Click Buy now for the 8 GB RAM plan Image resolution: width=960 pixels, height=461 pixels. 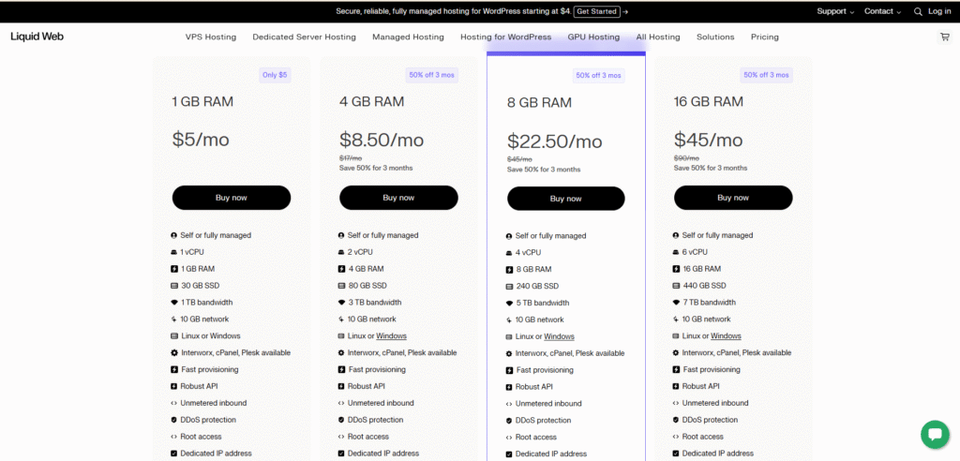(565, 199)
